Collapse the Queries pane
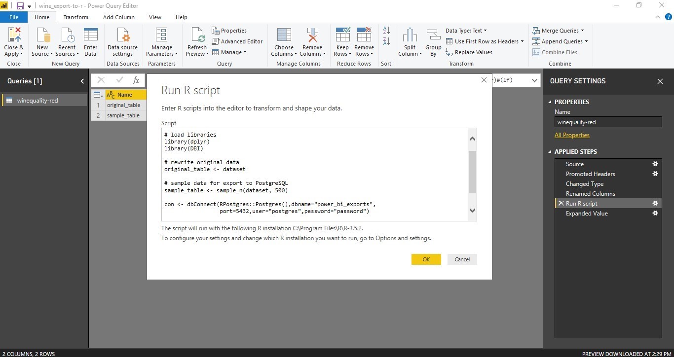This screenshot has height=357, width=674. (x=82, y=81)
